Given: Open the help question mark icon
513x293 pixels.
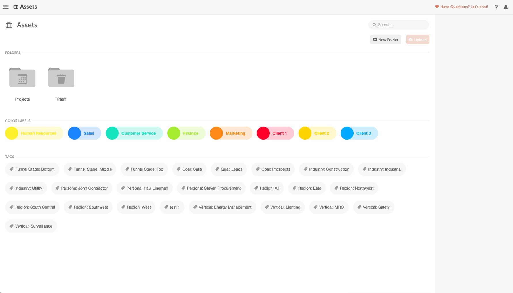Looking at the screenshot, I should click(x=496, y=7).
